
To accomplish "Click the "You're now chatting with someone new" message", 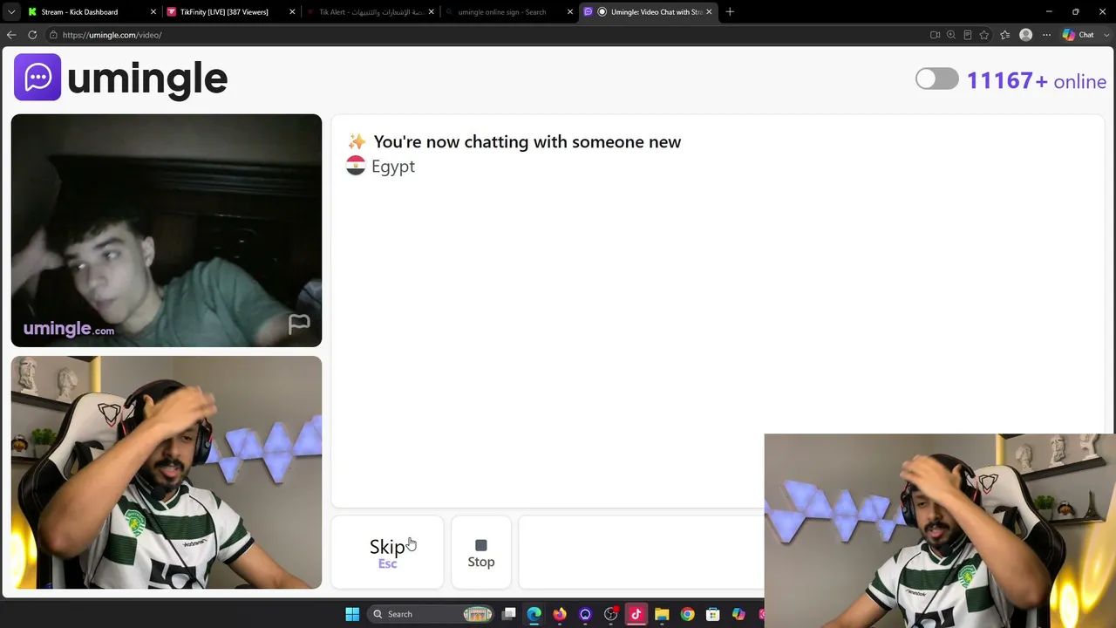I will [x=527, y=142].
